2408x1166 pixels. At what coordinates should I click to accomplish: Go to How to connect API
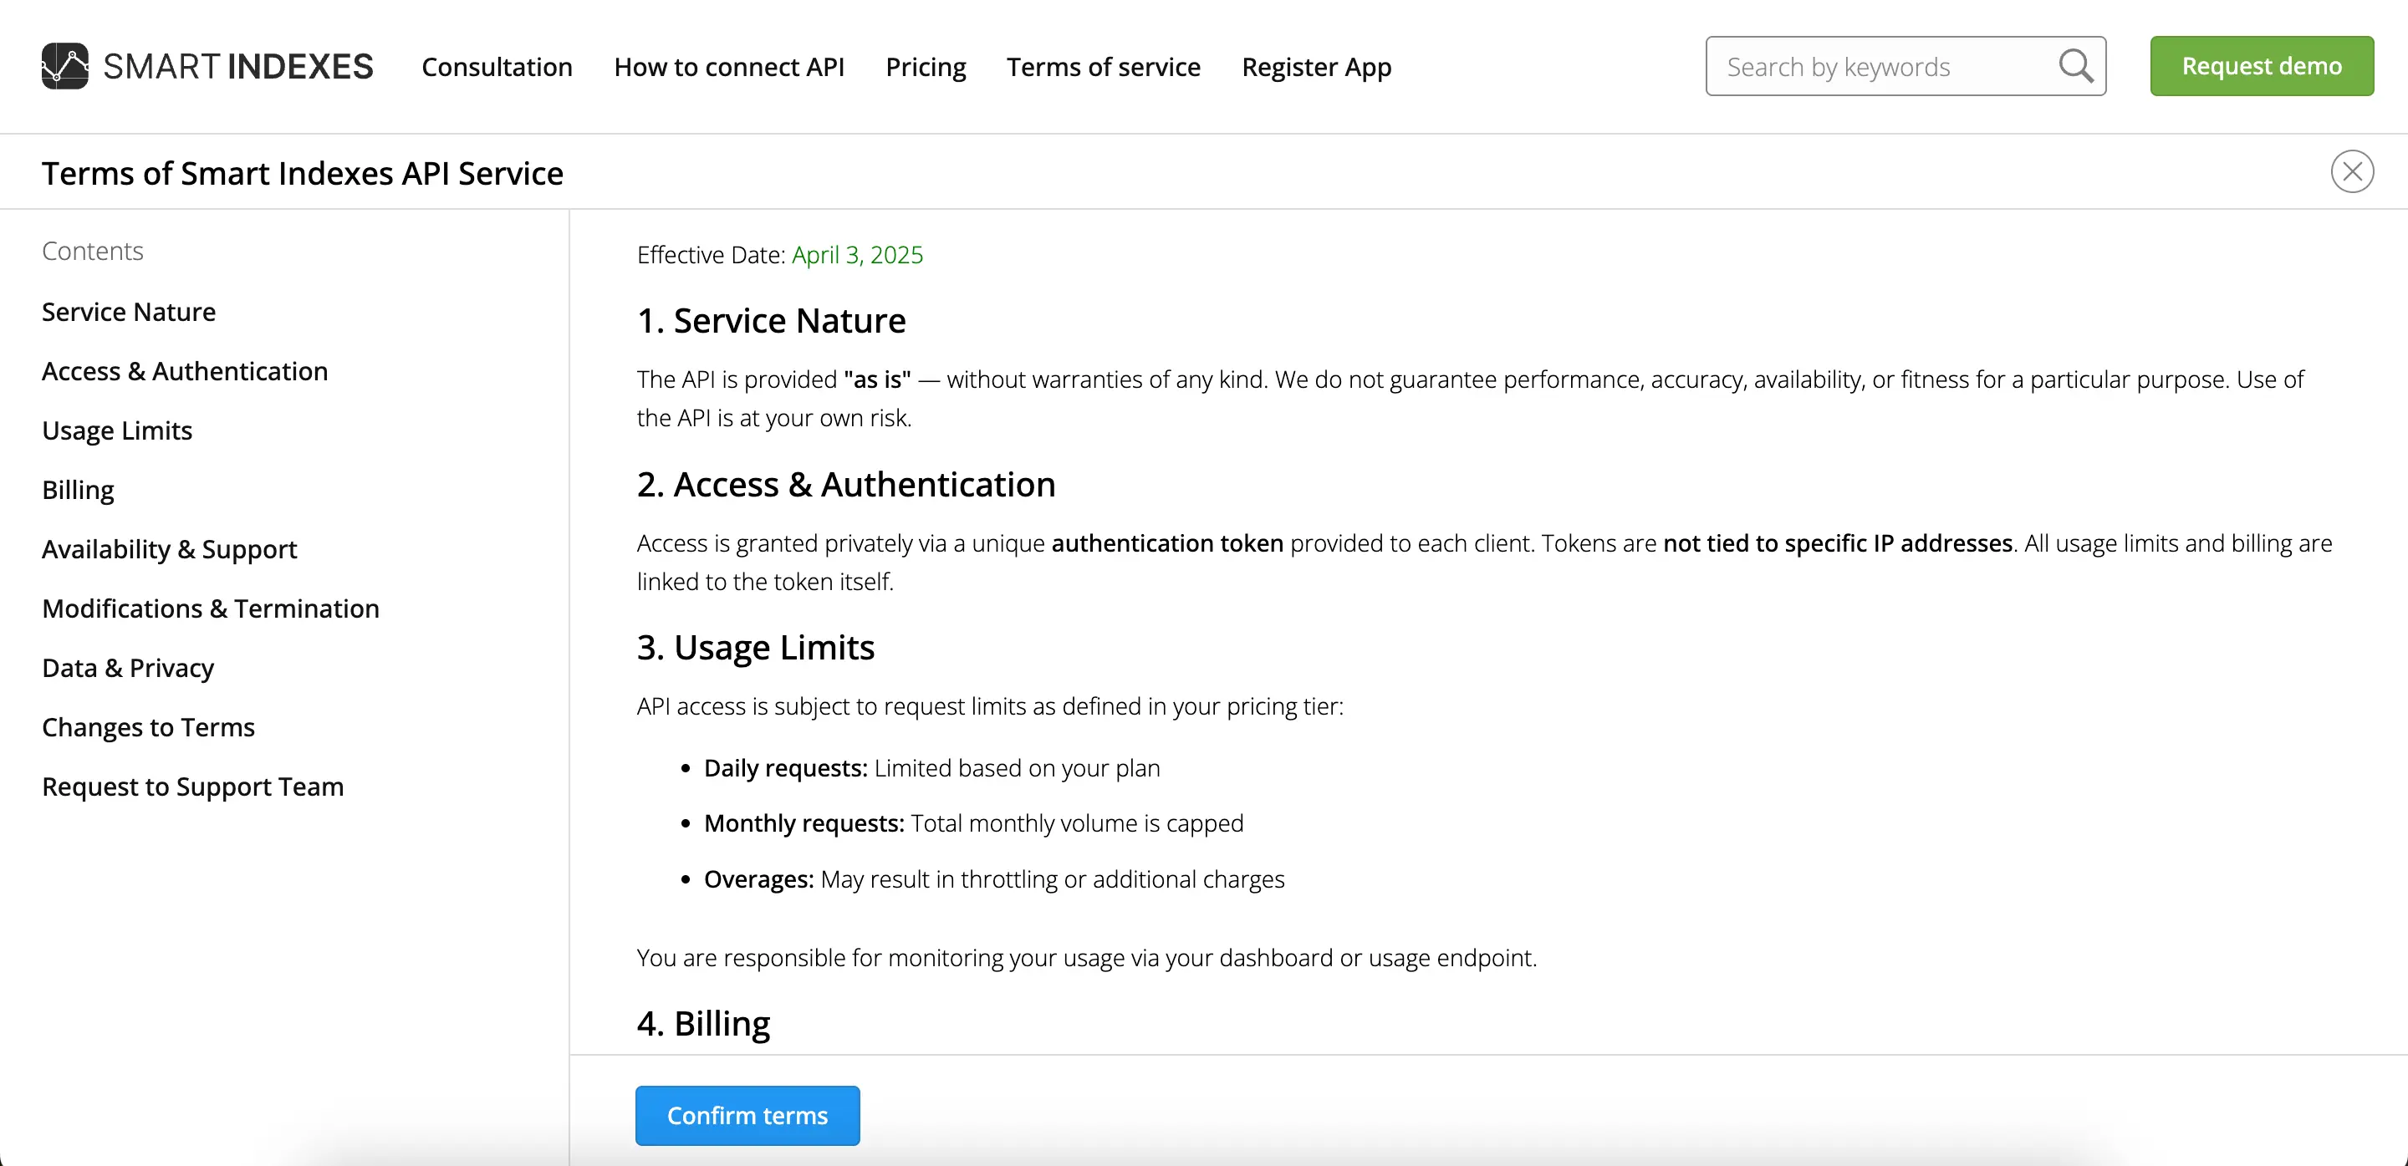[x=729, y=66]
